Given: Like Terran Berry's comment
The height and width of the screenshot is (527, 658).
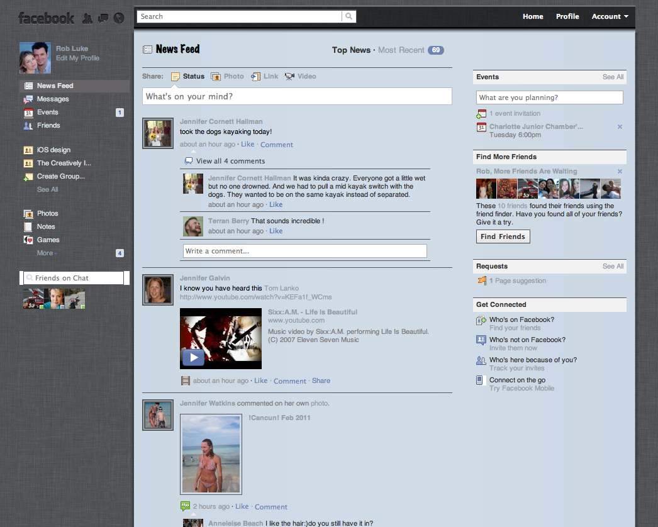Looking at the screenshot, I should (276, 231).
